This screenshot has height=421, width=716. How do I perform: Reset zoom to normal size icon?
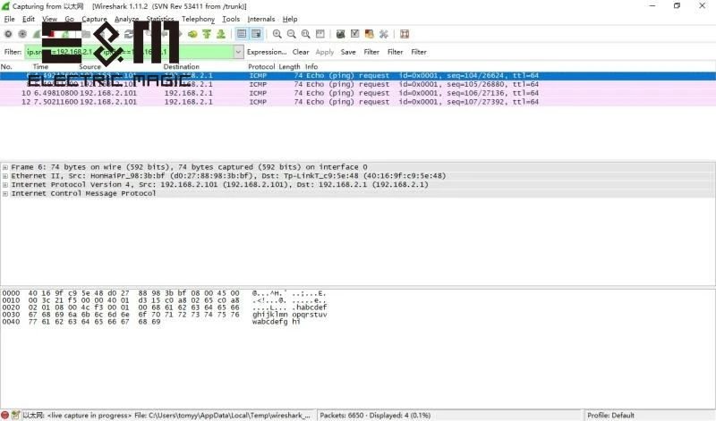tap(305, 34)
